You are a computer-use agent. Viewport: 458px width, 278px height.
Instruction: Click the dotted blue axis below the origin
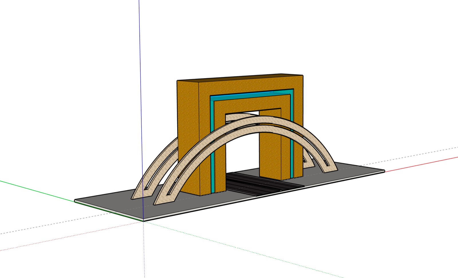tap(144, 251)
